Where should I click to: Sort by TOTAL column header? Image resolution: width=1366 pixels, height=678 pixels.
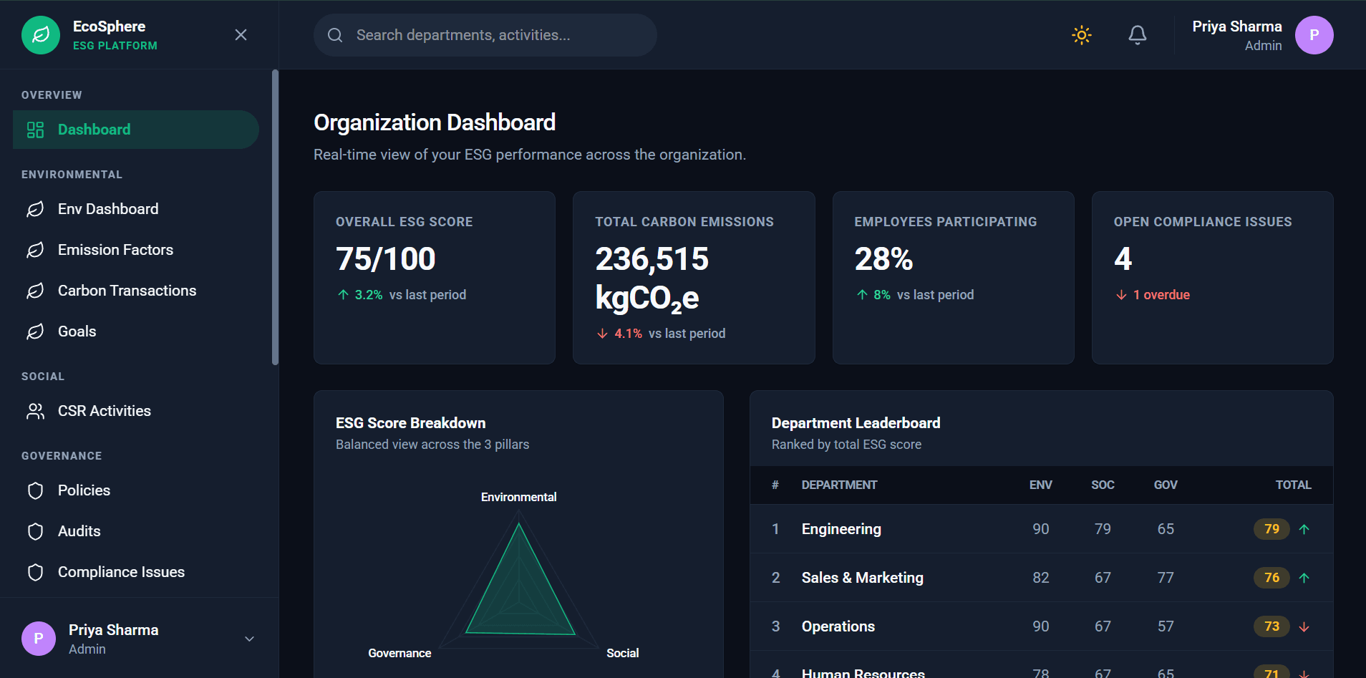point(1293,485)
